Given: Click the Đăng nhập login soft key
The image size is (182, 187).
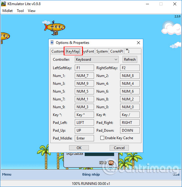Looking at the screenshot, I should tap(91, 174).
